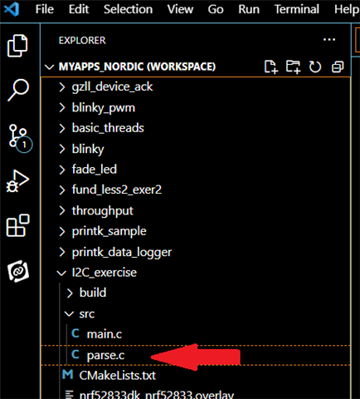Open Source Control view with badge
360x399 pixels.
pyautogui.click(x=20, y=139)
